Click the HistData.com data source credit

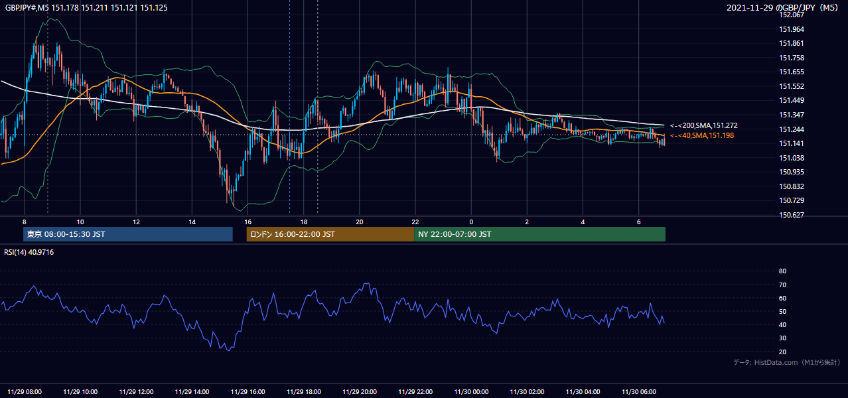pos(787,363)
